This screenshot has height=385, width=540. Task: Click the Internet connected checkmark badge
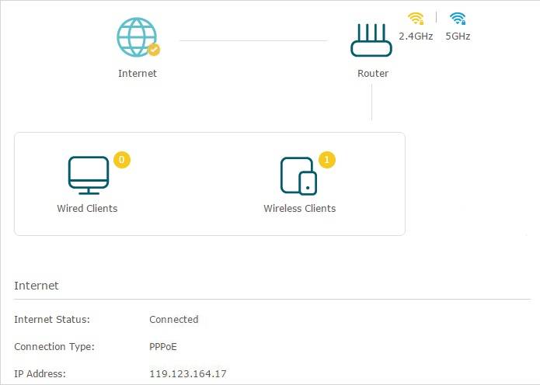click(x=154, y=50)
